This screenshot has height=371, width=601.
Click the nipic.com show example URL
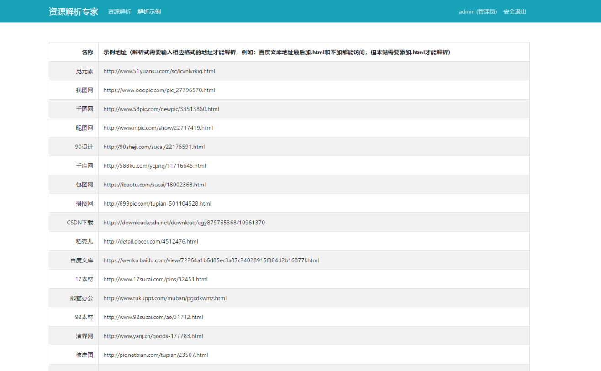(158, 128)
